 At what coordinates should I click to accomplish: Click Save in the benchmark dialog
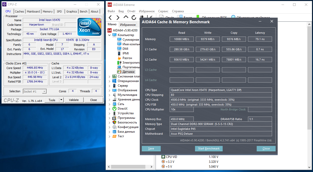[151, 148]
